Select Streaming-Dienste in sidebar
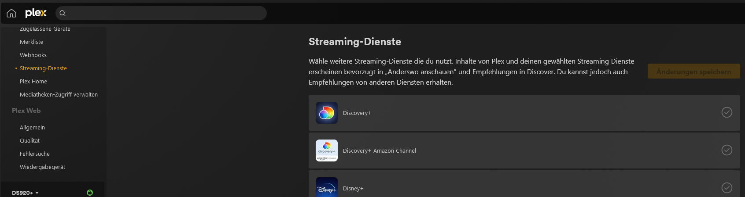 43,68
